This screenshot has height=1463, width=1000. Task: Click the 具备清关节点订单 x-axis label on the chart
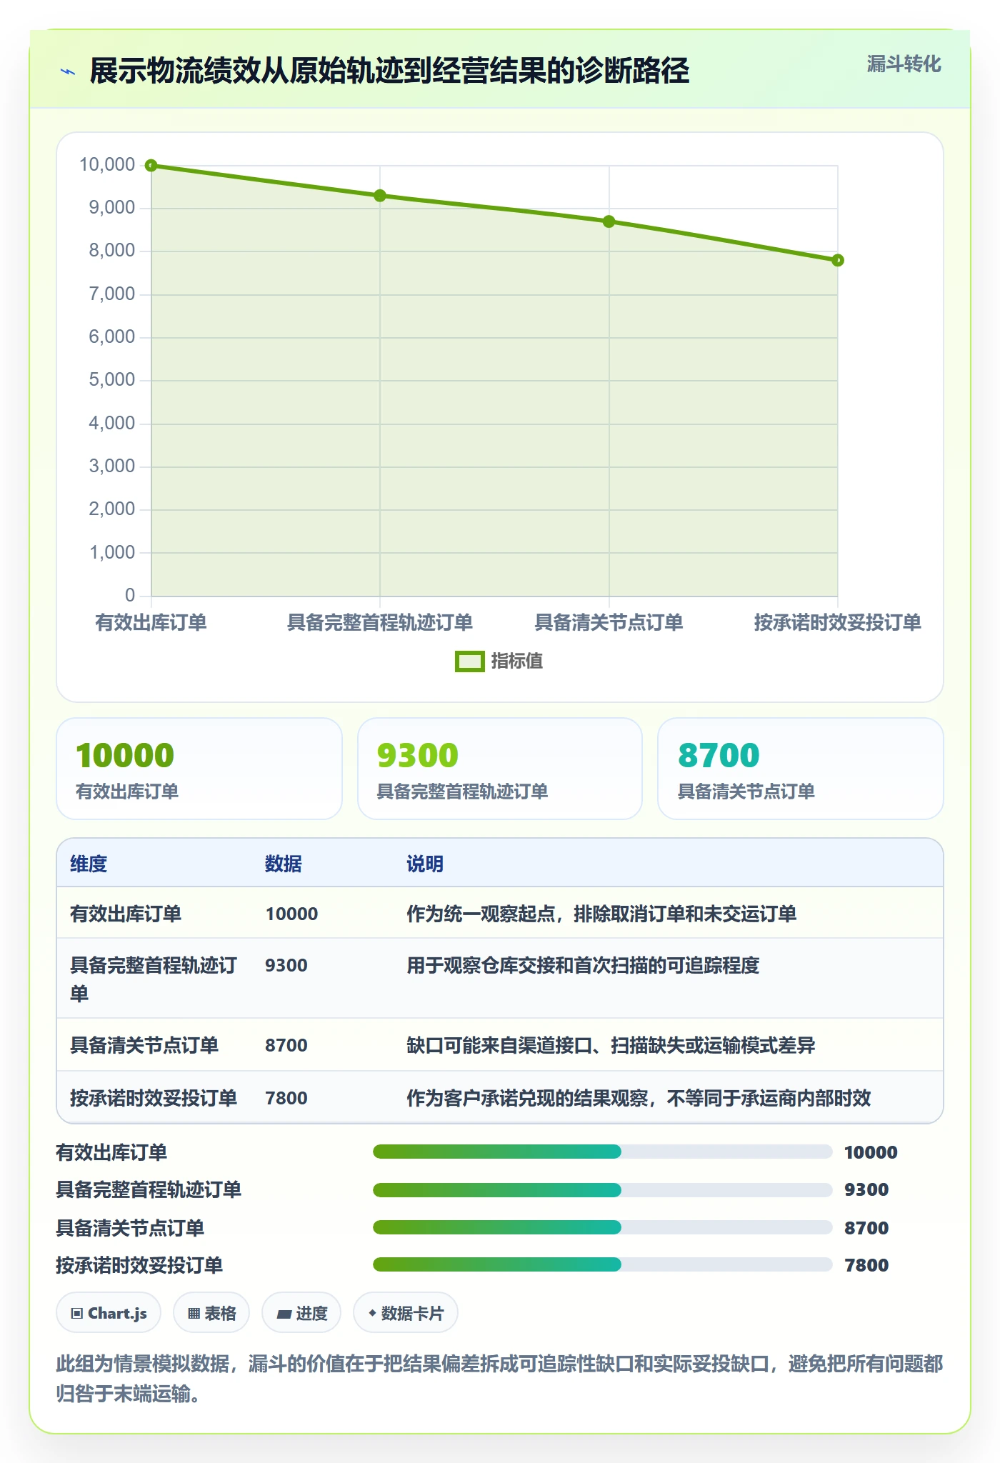point(609,622)
